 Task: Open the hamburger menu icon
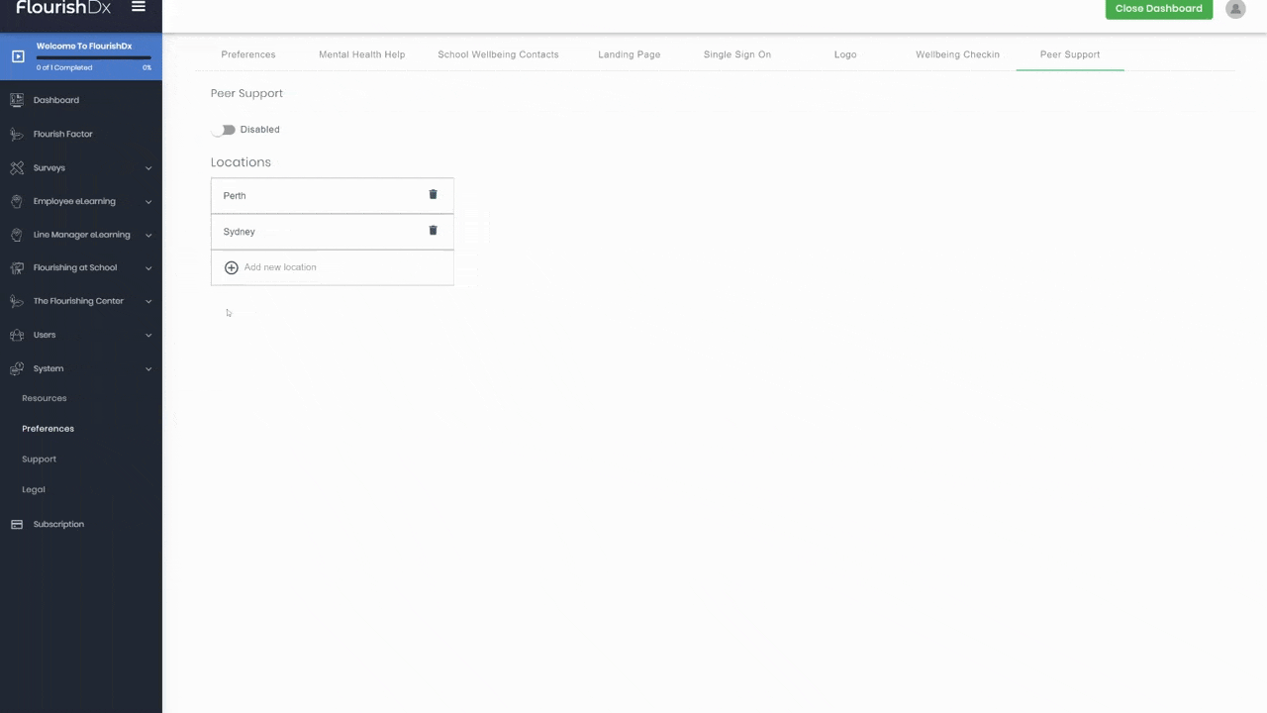pyautogui.click(x=139, y=7)
